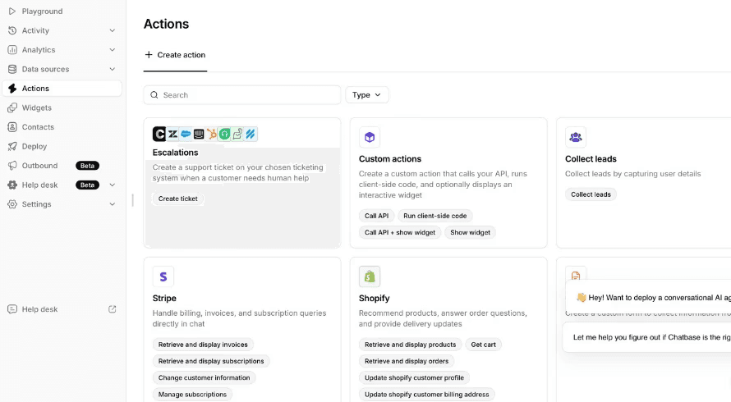Click the green headset icon in Escalations
The image size is (731, 402).
(225, 135)
